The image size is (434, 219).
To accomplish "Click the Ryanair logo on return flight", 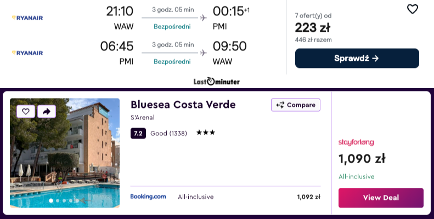I will pyautogui.click(x=27, y=53).
